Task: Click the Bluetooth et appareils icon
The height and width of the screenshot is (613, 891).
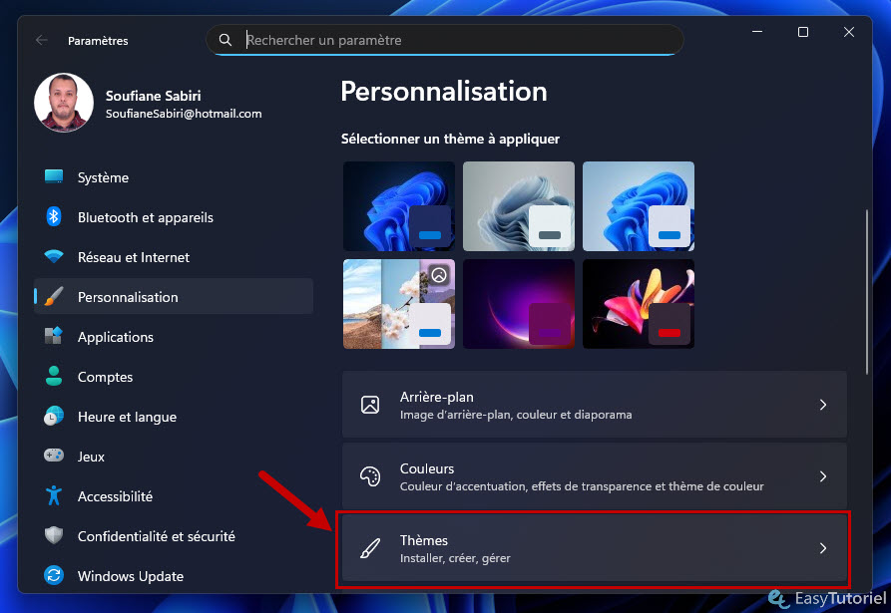Action: pos(54,217)
